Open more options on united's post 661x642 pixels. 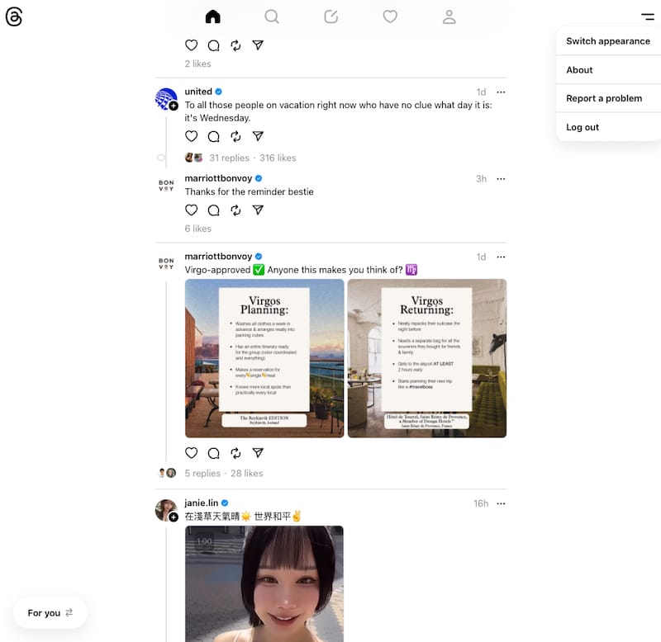[x=501, y=92]
